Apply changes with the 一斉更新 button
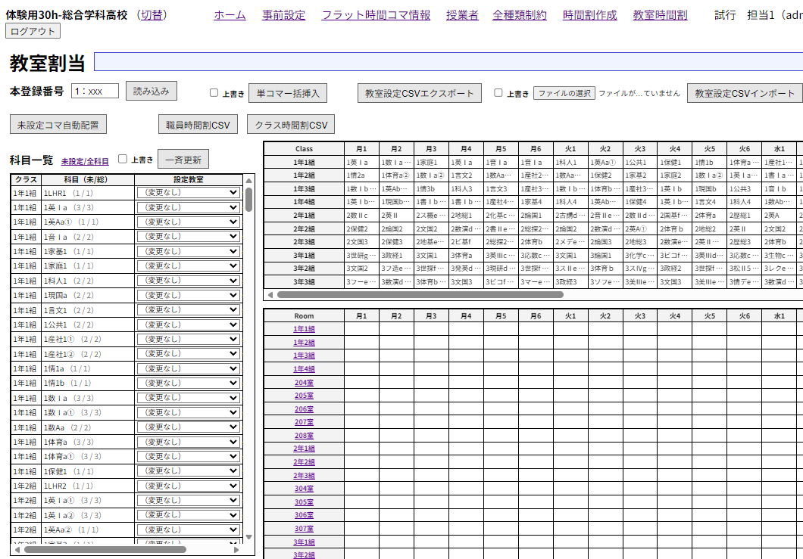This screenshot has height=559, width=803. [x=184, y=159]
